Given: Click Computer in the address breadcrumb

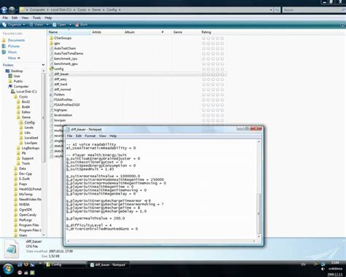Looking at the screenshot, I should 37,9.
